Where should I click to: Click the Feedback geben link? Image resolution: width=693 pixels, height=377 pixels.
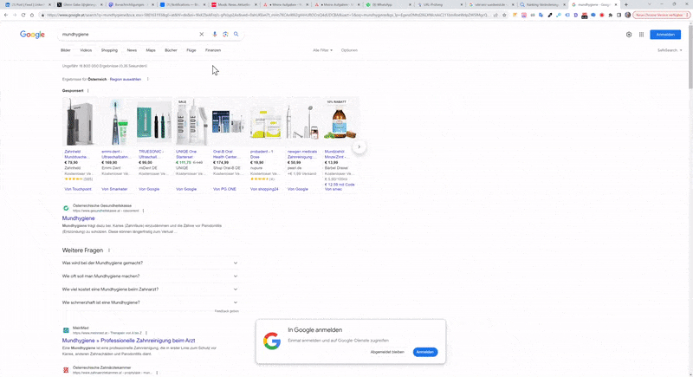point(227,311)
